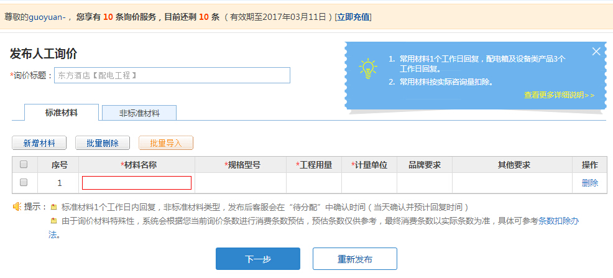This screenshot has height=278, width=613.
Task: Check the row 1 checkbox
Action: pos(24,182)
